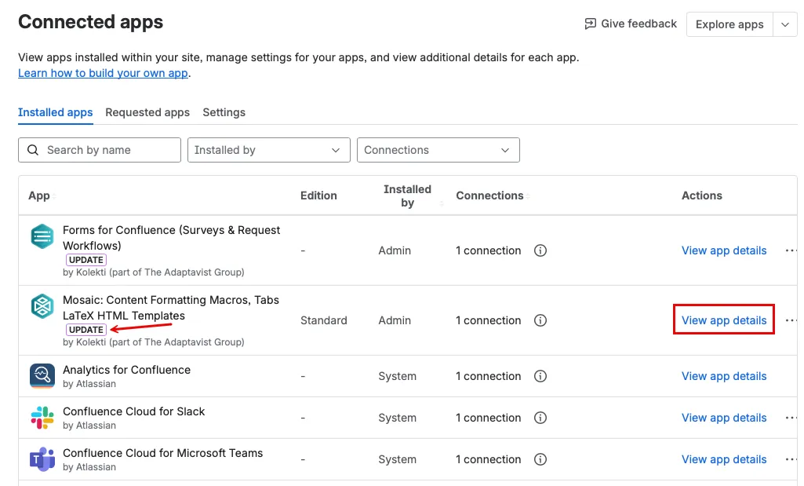
Task: View app details for Forms for Confluence
Action: click(724, 250)
